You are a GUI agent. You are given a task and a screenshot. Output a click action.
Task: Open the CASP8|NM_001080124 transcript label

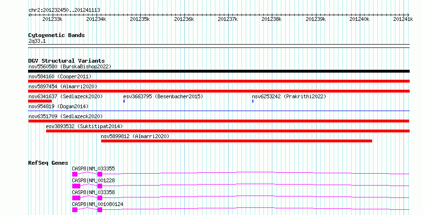[97, 204]
